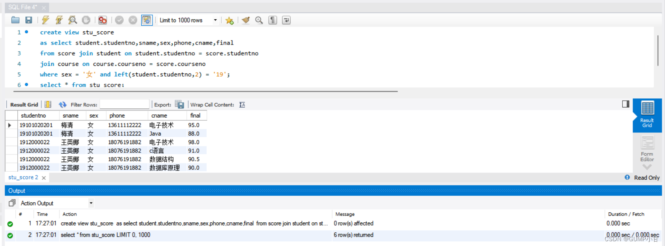
Task: Click the phone column header
Action: click(x=127, y=116)
